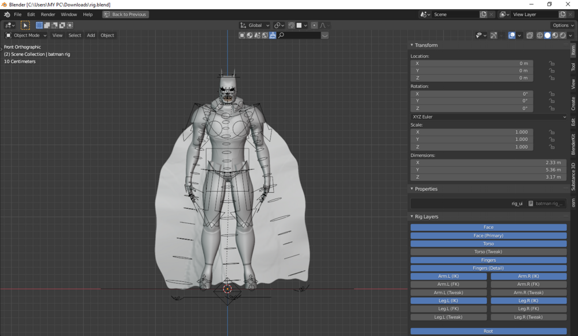Browse view layers icon

point(504,14)
